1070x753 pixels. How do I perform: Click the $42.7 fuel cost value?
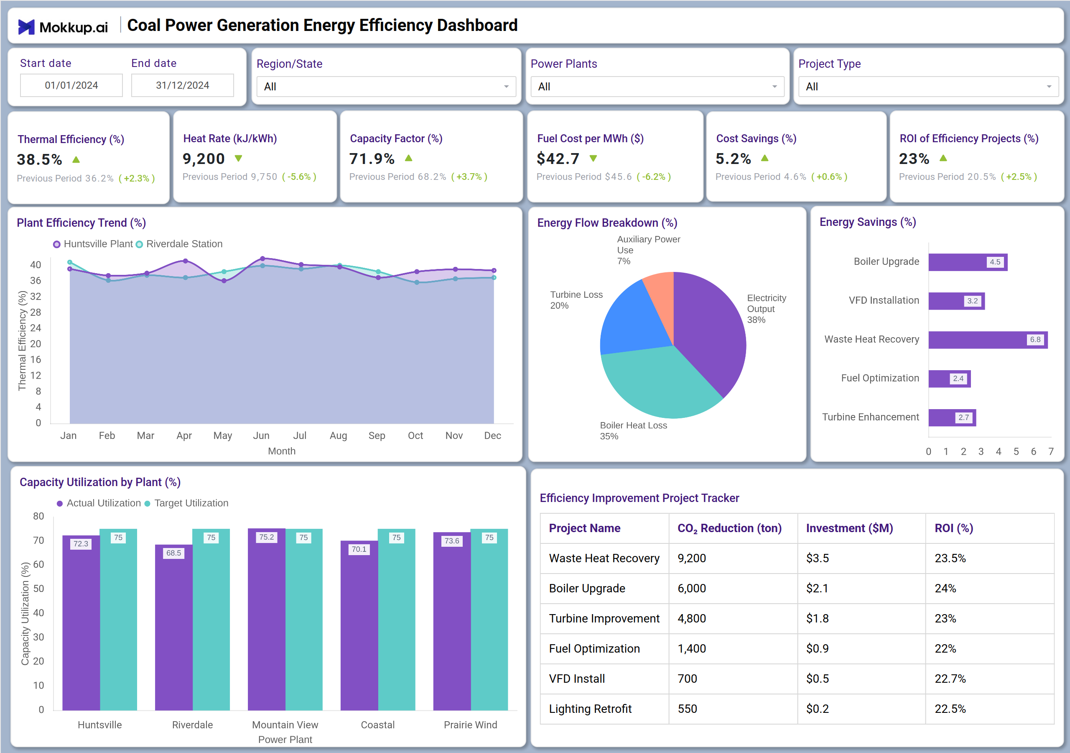[x=558, y=159]
